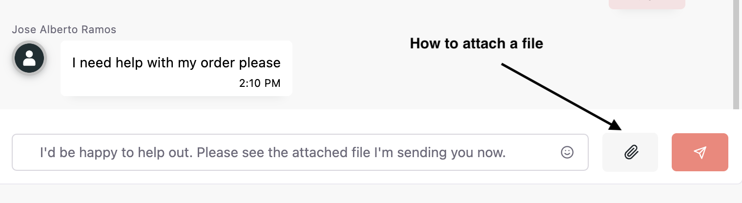
Task: Send the message with the paper plane button
Action: pos(700,152)
